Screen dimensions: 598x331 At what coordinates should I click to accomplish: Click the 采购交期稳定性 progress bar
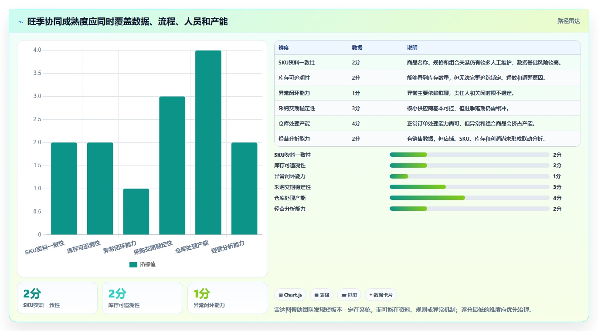pos(469,187)
